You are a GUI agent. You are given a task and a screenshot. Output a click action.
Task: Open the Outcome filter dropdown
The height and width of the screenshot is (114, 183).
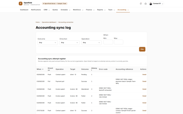tap(48, 42)
